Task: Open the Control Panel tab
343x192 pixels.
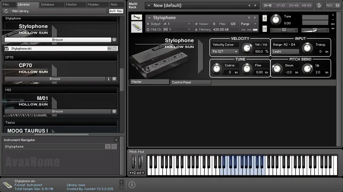Action: click(x=191, y=83)
